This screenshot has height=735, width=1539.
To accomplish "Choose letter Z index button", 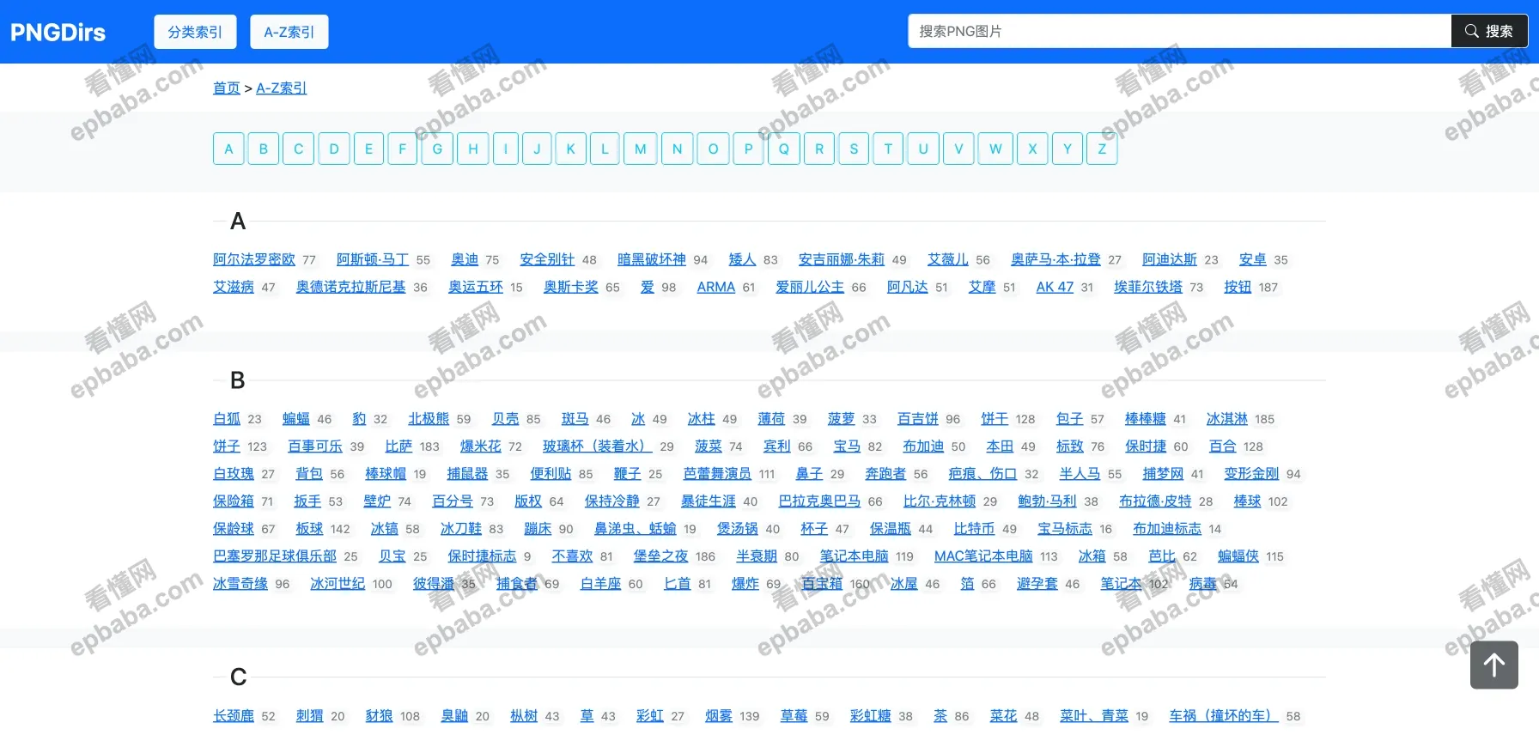I will pyautogui.click(x=1102, y=149).
